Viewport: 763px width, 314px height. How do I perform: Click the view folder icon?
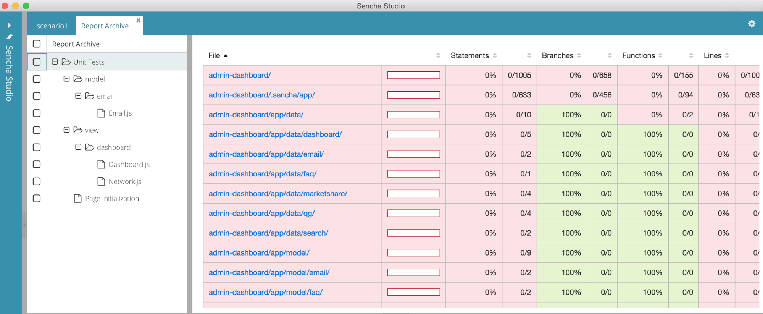(x=78, y=130)
